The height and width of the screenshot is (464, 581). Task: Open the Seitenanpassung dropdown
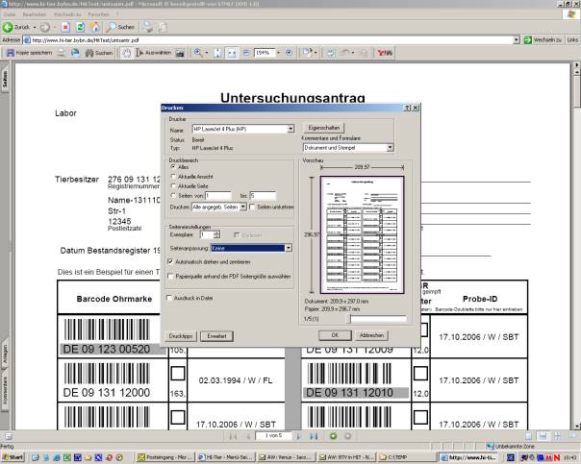(288, 248)
